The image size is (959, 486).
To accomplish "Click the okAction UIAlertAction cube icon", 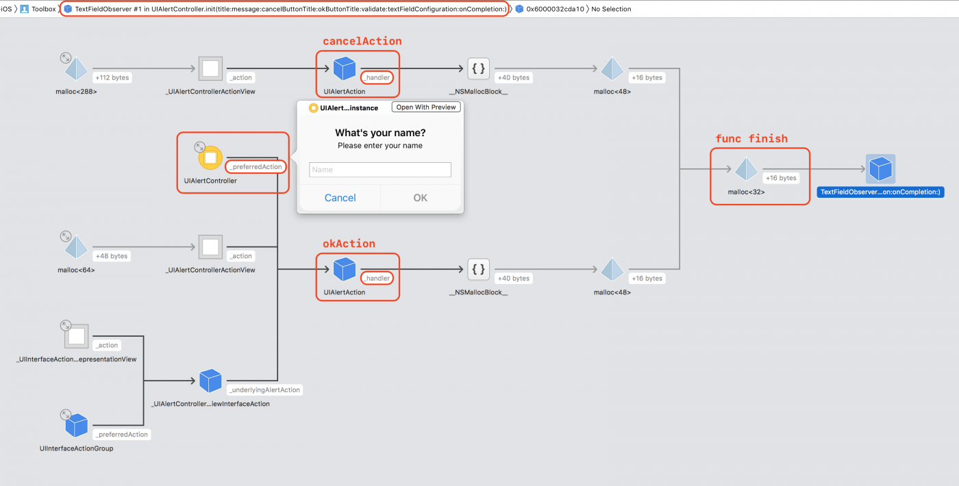I will pos(345,269).
